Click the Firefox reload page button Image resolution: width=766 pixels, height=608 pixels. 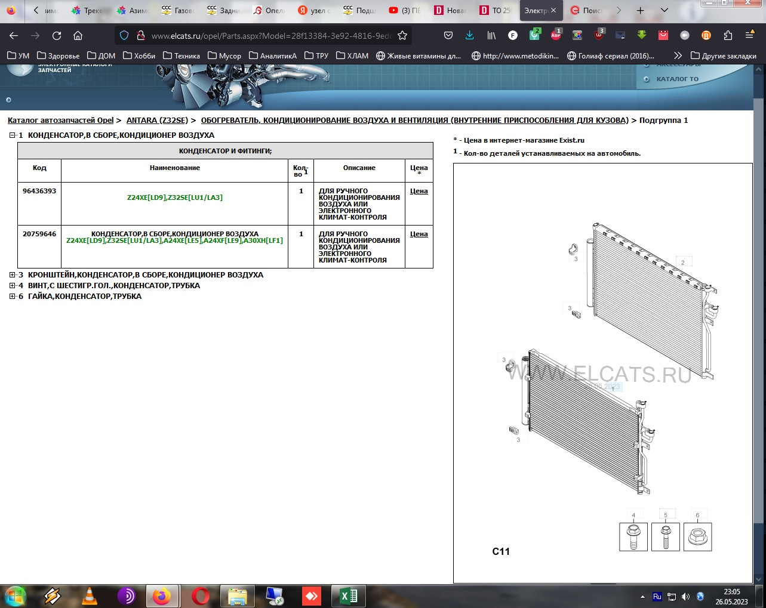click(57, 36)
